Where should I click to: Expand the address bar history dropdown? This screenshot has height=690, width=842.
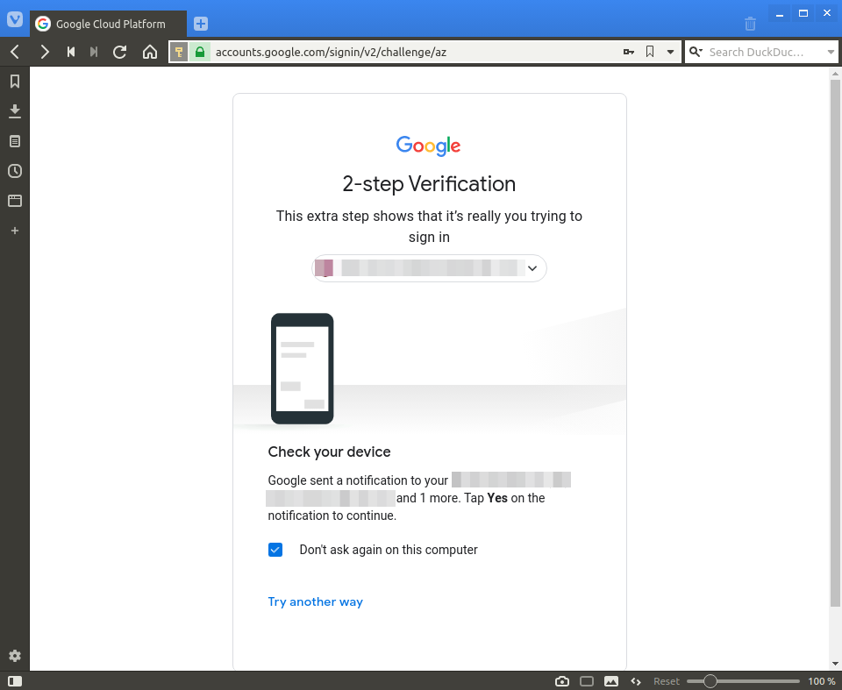coord(670,52)
